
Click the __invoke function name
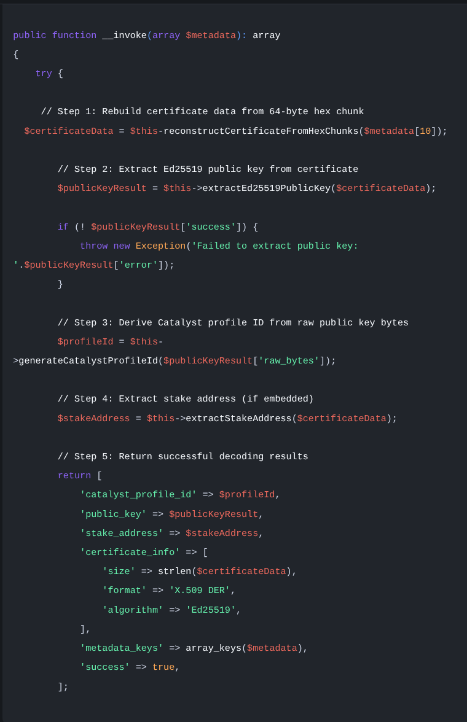point(124,36)
